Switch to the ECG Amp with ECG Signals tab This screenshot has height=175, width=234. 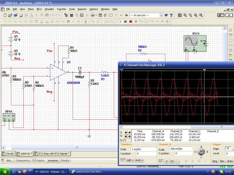(52, 154)
